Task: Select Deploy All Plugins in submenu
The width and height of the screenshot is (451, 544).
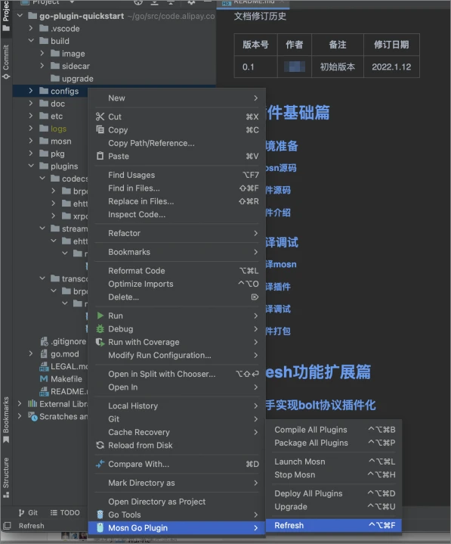Action: coord(334,493)
